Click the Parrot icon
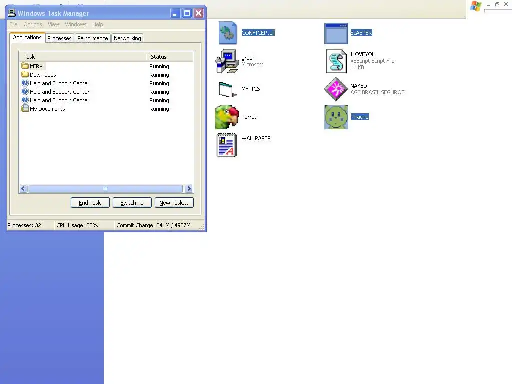Image resolution: width=512 pixels, height=384 pixels. click(x=227, y=117)
